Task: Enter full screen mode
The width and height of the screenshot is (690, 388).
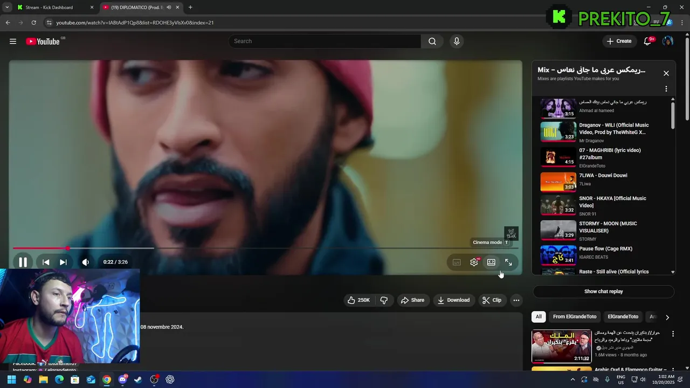Action: [508, 262]
